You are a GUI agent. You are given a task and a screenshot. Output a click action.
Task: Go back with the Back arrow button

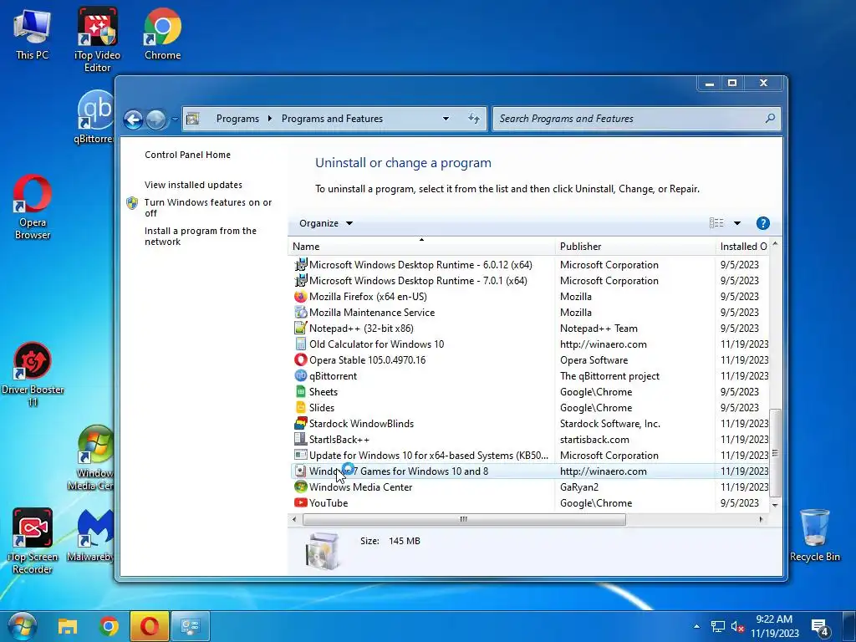point(133,119)
